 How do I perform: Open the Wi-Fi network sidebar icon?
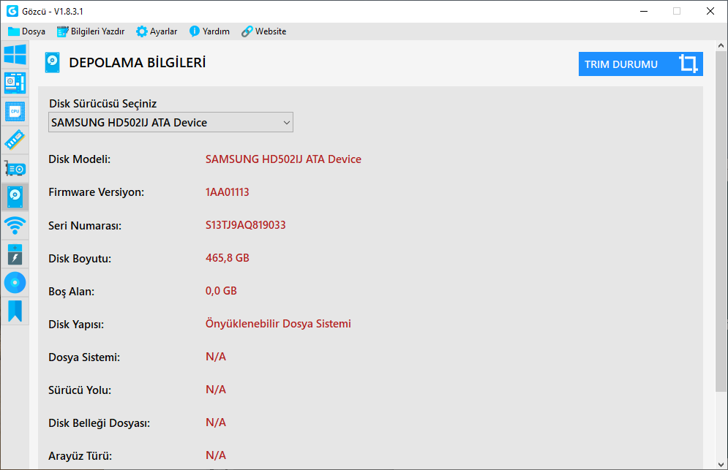15,225
